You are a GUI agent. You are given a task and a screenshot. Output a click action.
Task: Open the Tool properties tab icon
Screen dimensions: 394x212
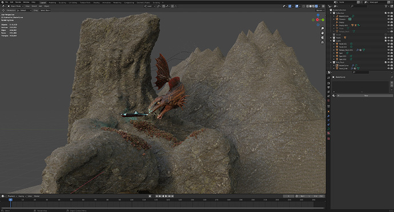(328, 78)
